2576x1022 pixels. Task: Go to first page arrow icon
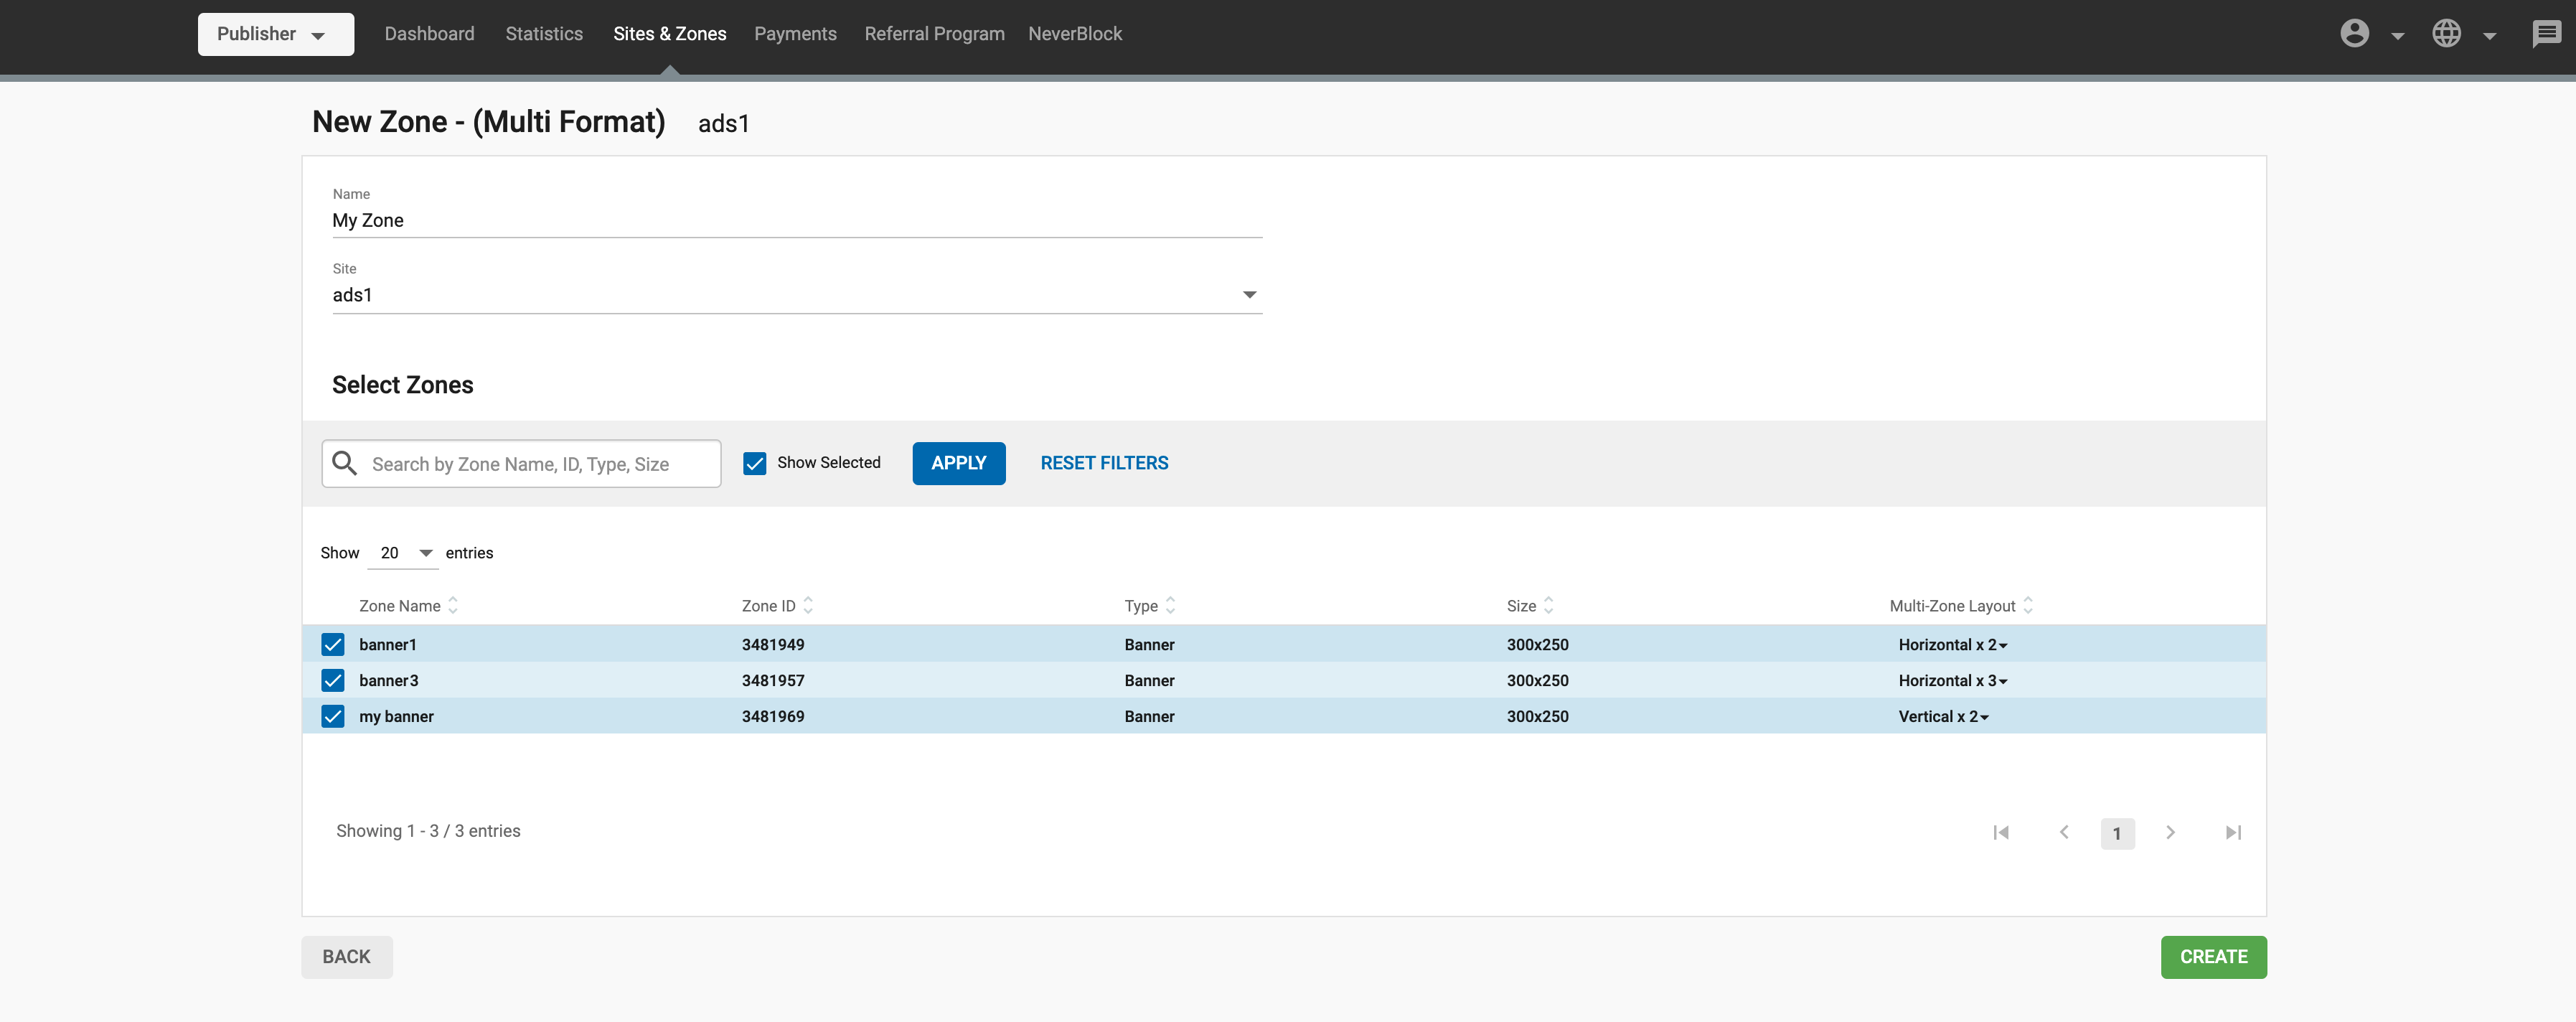click(x=2001, y=832)
